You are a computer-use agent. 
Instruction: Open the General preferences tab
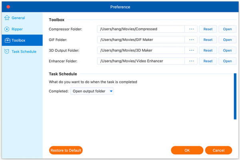tap(18, 18)
